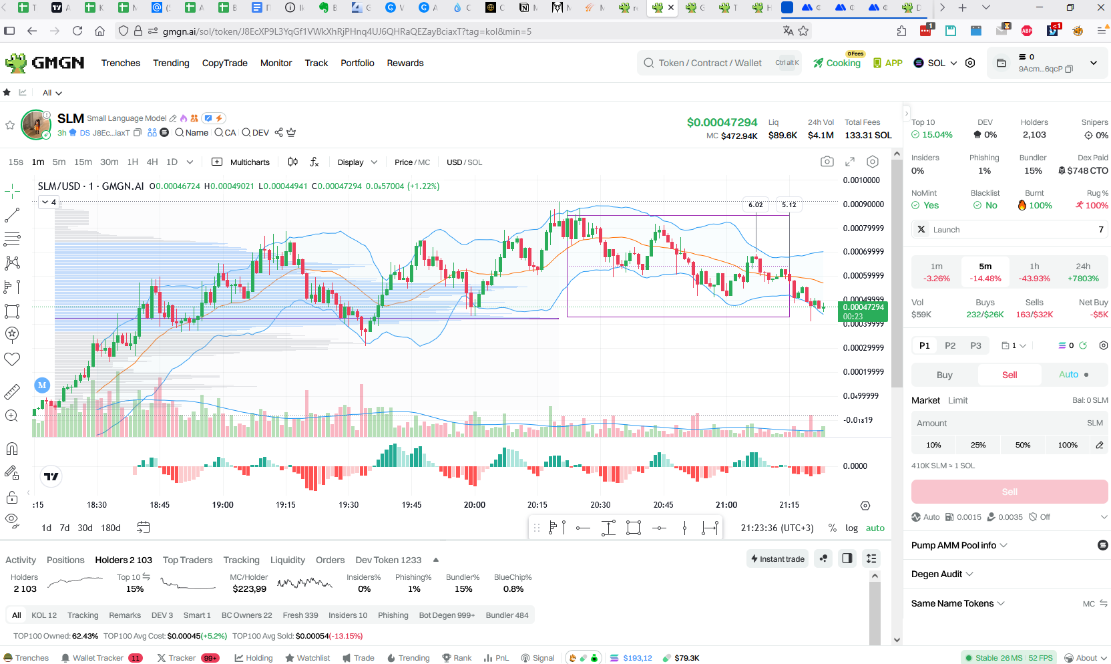Screen dimensions: 1111x664
Task: Select the Buy tab
Action: point(944,375)
